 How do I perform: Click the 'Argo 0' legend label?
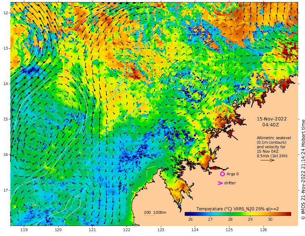click(233, 174)
